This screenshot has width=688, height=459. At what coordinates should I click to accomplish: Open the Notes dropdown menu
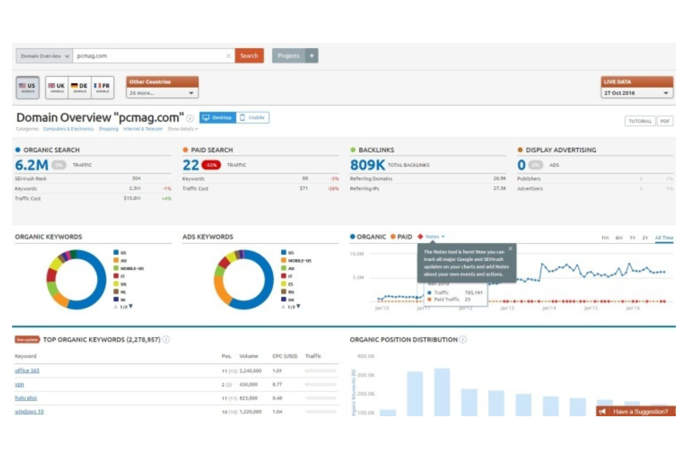click(x=435, y=237)
